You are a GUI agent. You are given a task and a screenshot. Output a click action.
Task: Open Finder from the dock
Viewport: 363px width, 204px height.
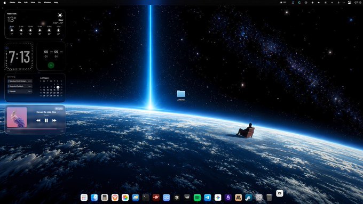(94, 198)
